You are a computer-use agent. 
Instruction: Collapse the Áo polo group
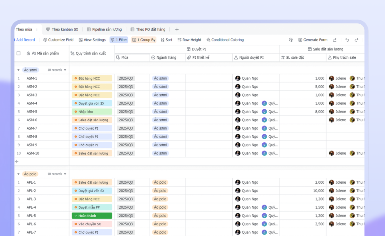18,174
